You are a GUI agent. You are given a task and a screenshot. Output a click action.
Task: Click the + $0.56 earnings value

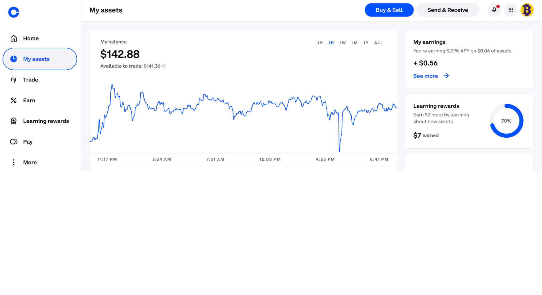click(x=425, y=63)
